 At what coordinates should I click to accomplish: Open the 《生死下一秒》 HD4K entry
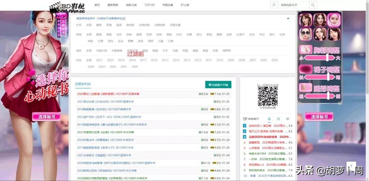coord(109,117)
